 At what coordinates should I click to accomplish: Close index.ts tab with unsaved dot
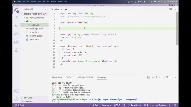pyautogui.click(x=66, y=9)
